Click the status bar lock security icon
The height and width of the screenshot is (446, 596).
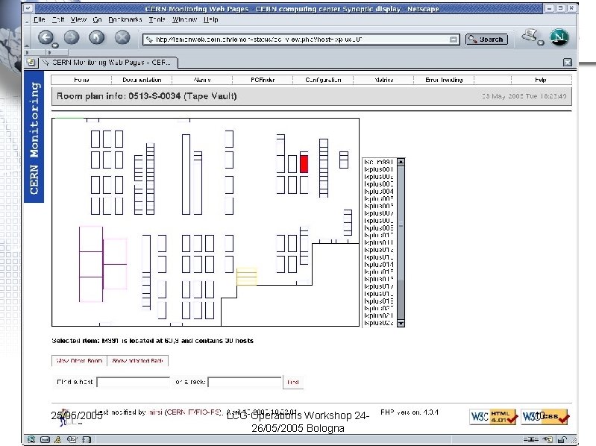[x=562, y=439]
